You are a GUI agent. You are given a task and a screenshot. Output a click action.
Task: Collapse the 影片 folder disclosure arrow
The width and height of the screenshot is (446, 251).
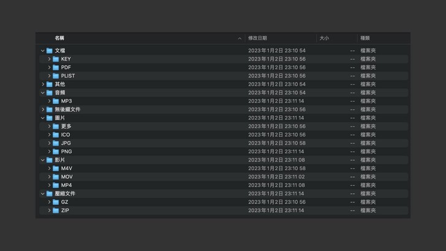[43, 160]
